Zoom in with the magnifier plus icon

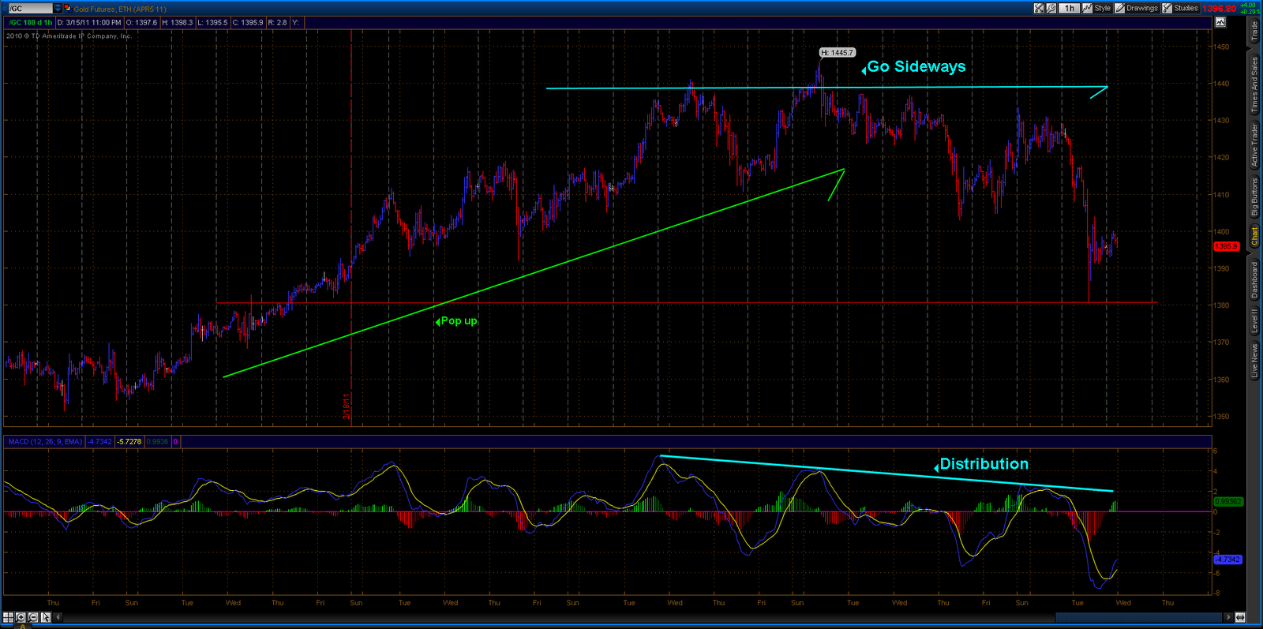point(21,617)
